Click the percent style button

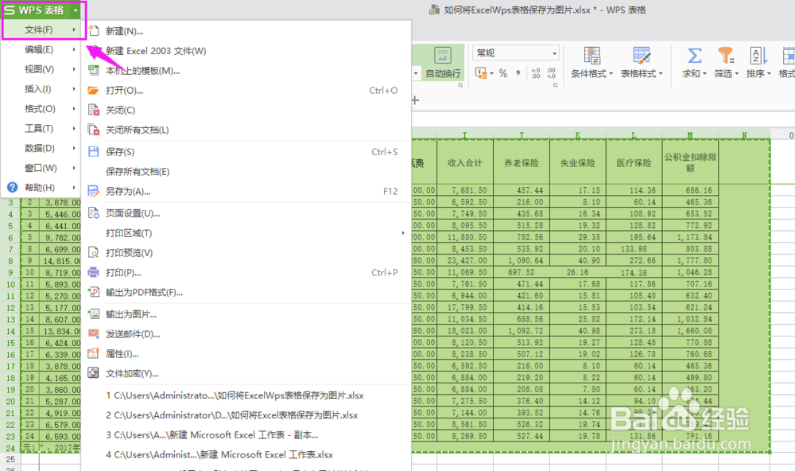(x=503, y=73)
